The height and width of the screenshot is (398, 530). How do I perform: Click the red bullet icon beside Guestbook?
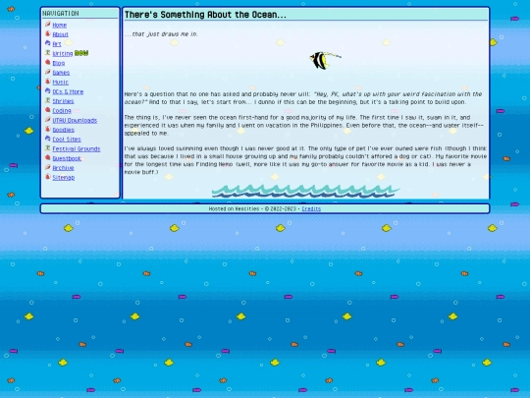tap(48, 157)
